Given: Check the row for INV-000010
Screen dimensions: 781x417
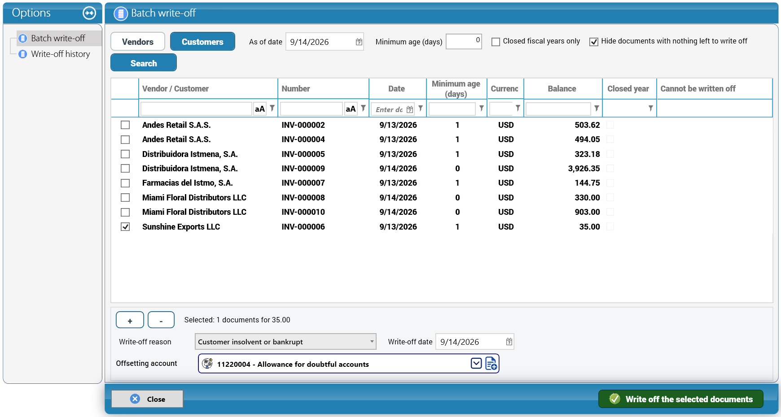Looking at the screenshot, I should click(125, 212).
